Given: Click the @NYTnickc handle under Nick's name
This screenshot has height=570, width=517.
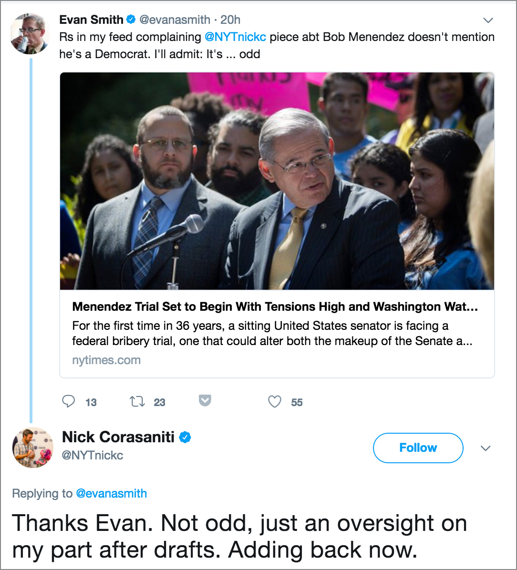Looking at the screenshot, I should pos(93,455).
